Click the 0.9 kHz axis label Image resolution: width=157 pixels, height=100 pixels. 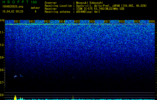(2, 57)
